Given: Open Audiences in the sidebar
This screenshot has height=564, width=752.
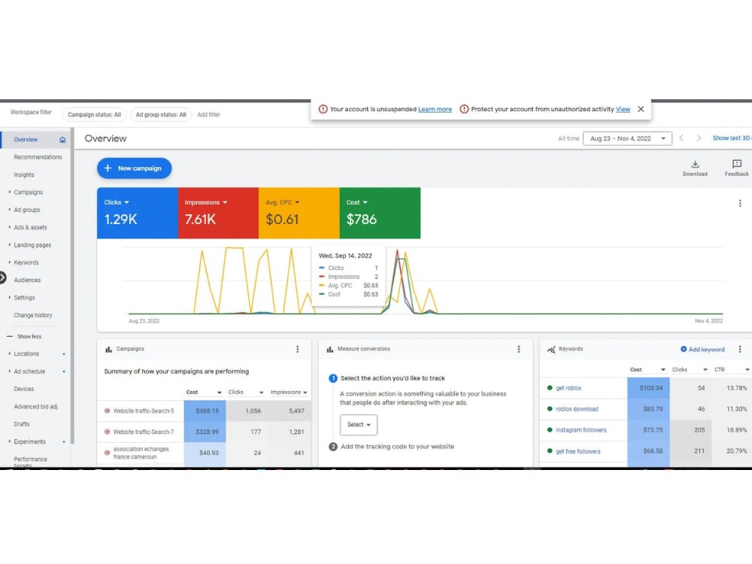Looking at the screenshot, I should [x=27, y=280].
